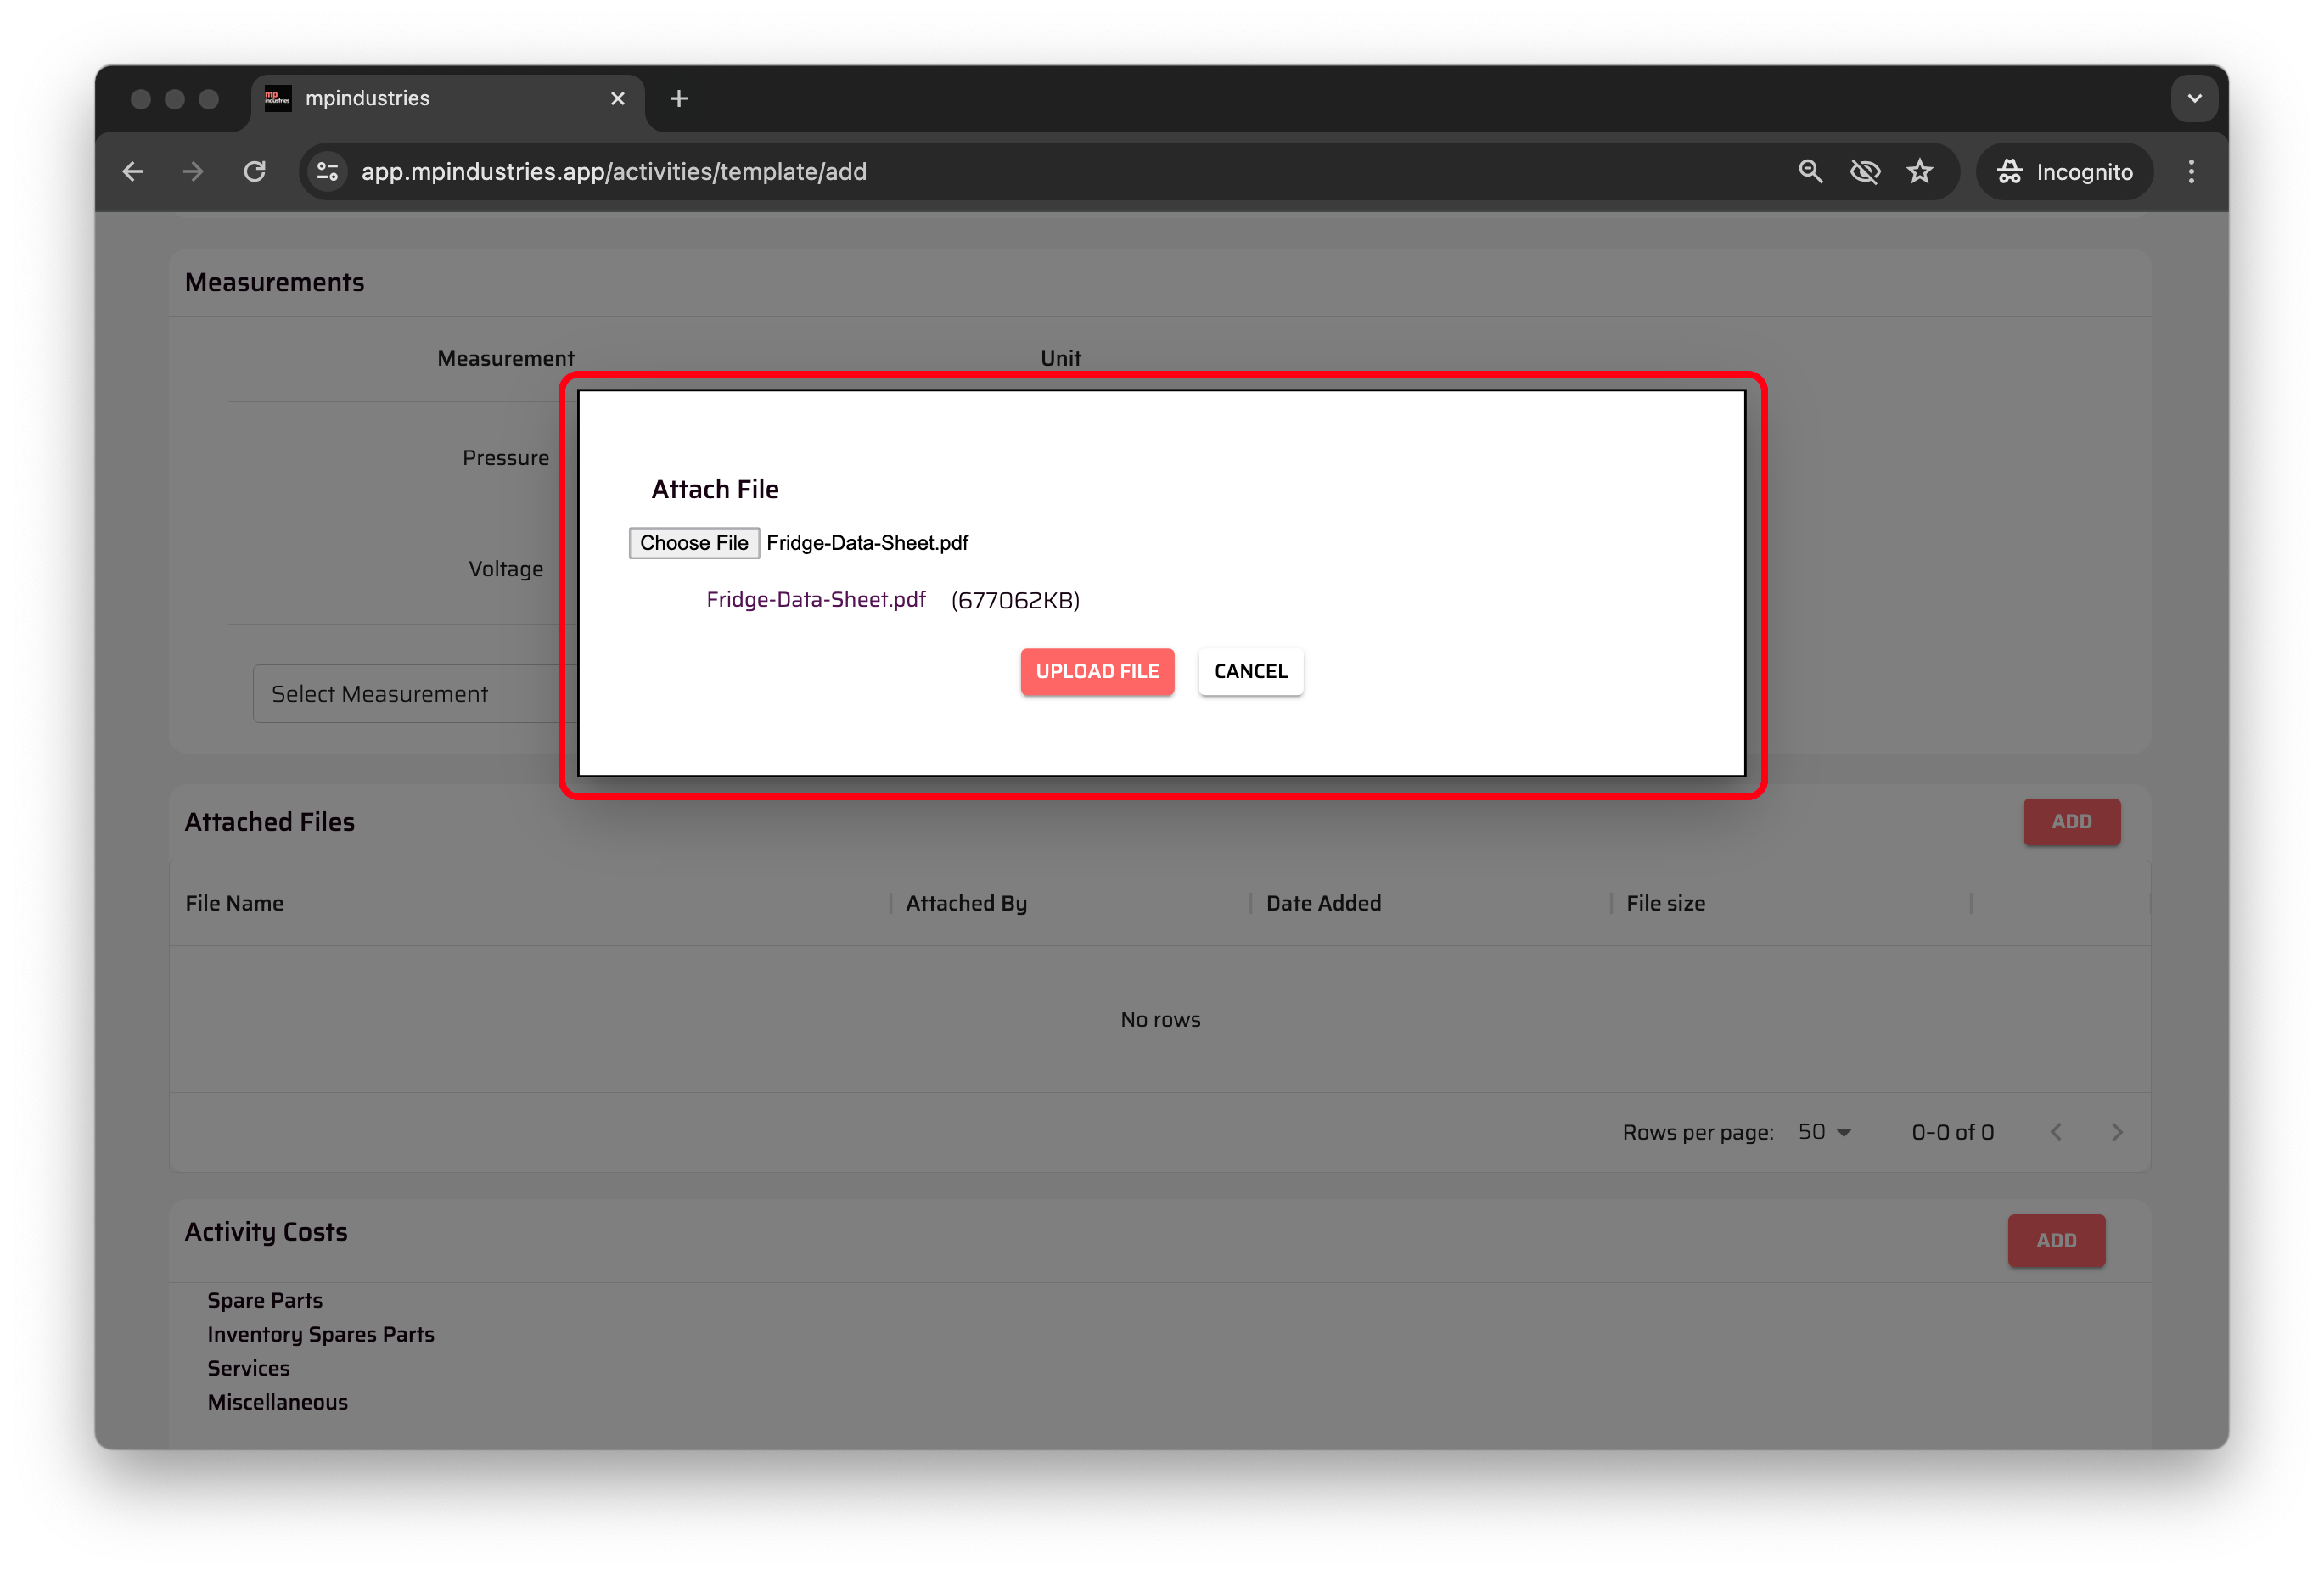
Task: Open the Select Measurement dropdown
Action: [x=410, y=694]
